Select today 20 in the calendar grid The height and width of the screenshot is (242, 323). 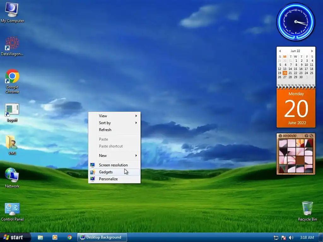(285, 73)
